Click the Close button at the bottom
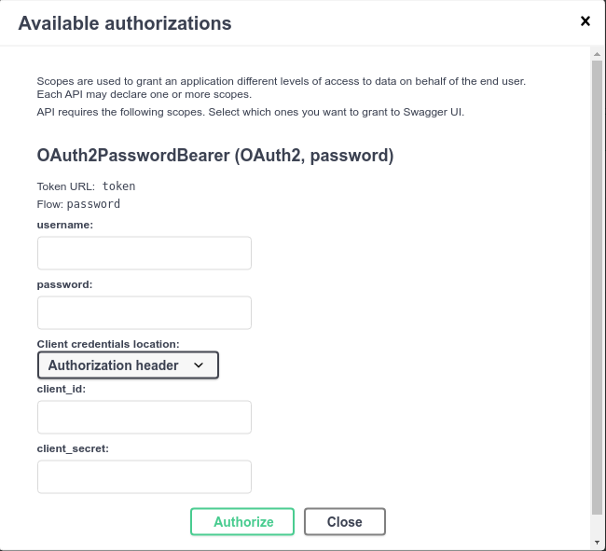 pos(344,522)
